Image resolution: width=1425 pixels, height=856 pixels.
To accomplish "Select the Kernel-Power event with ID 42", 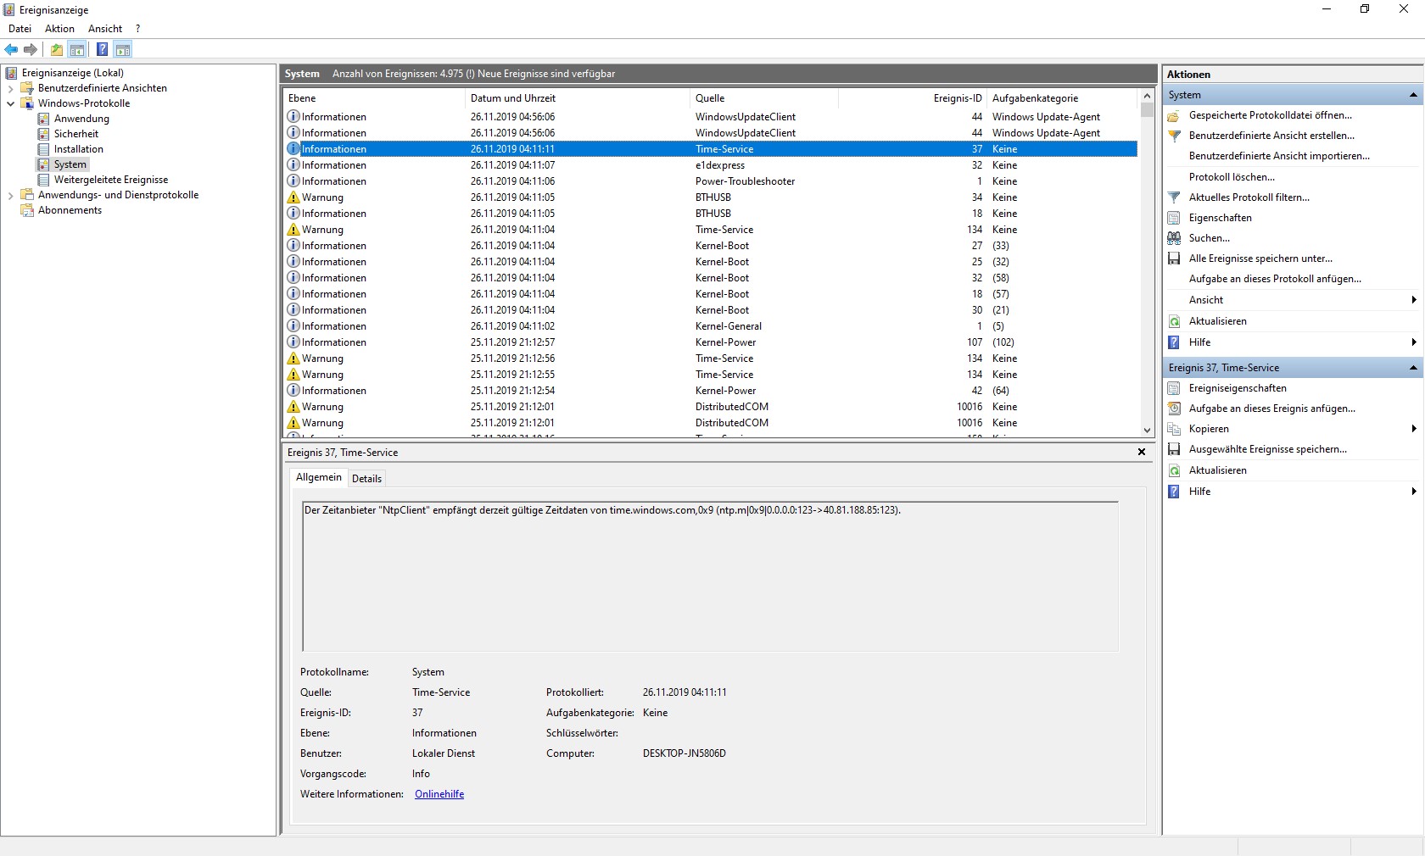I will 711,391.
